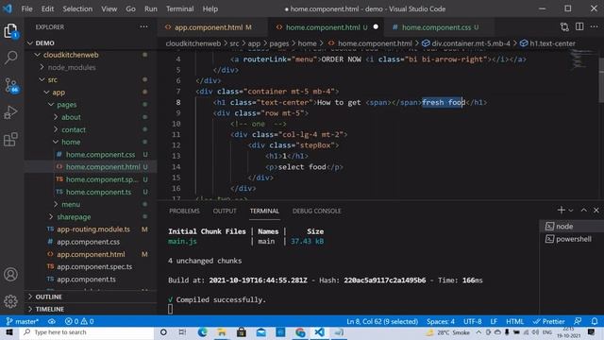The width and height of the screenshot is (604, 340).
Task: Click Ln 8, Col 62 cursor position indicator
Action: [x=382, y=321]
